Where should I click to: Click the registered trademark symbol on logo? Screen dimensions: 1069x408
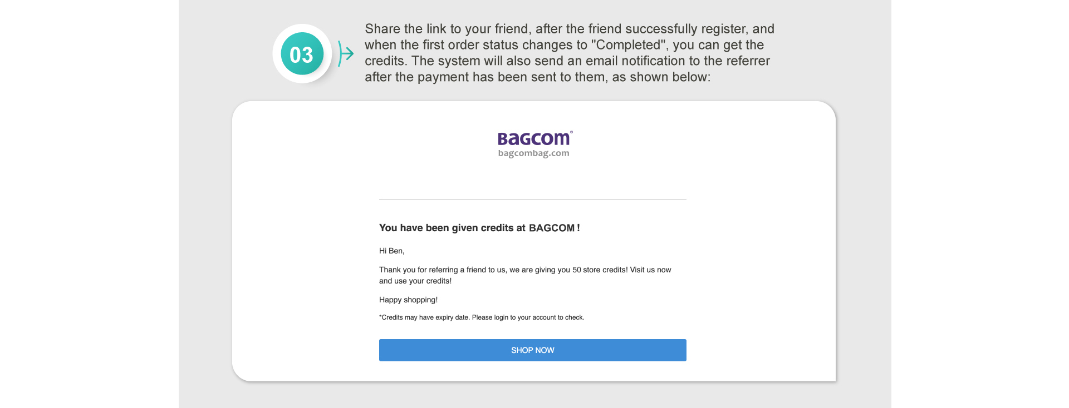click(x=571, y=132)
